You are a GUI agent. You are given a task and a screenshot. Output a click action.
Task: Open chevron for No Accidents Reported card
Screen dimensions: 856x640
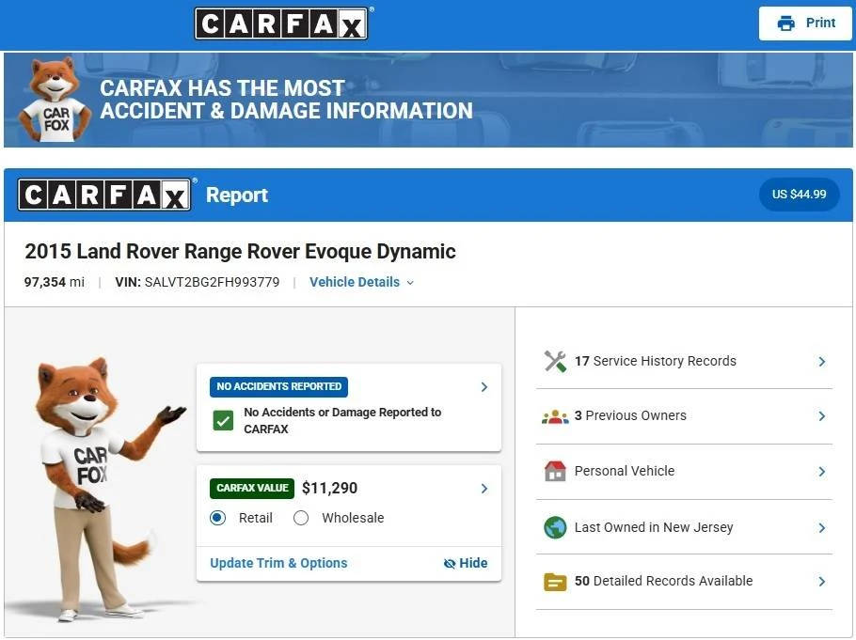[484, 387]
